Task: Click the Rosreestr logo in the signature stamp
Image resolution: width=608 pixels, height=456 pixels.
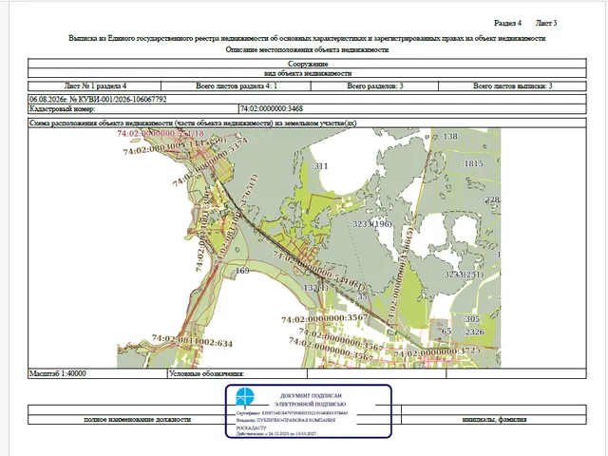Action: (245, 398)
